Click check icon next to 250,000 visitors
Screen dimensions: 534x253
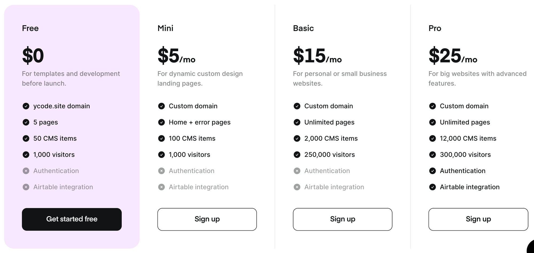click(x=297, y=155)
